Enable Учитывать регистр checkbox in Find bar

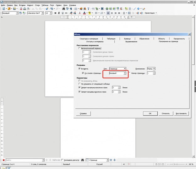pos(62,160)
